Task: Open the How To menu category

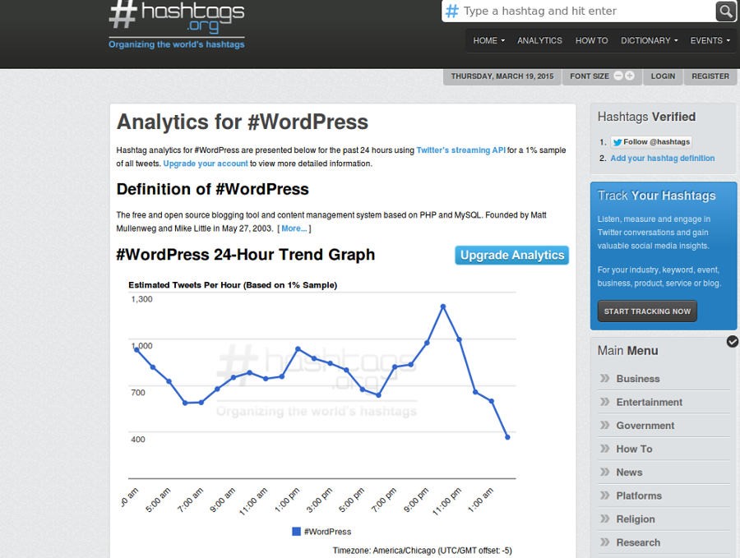Action: tap(634, 449)
